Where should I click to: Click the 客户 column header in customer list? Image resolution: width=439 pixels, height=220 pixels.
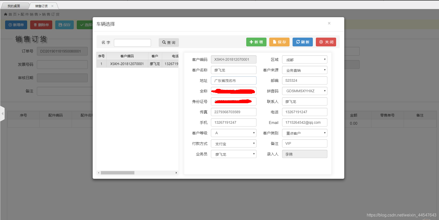click(x=155, y=56)
